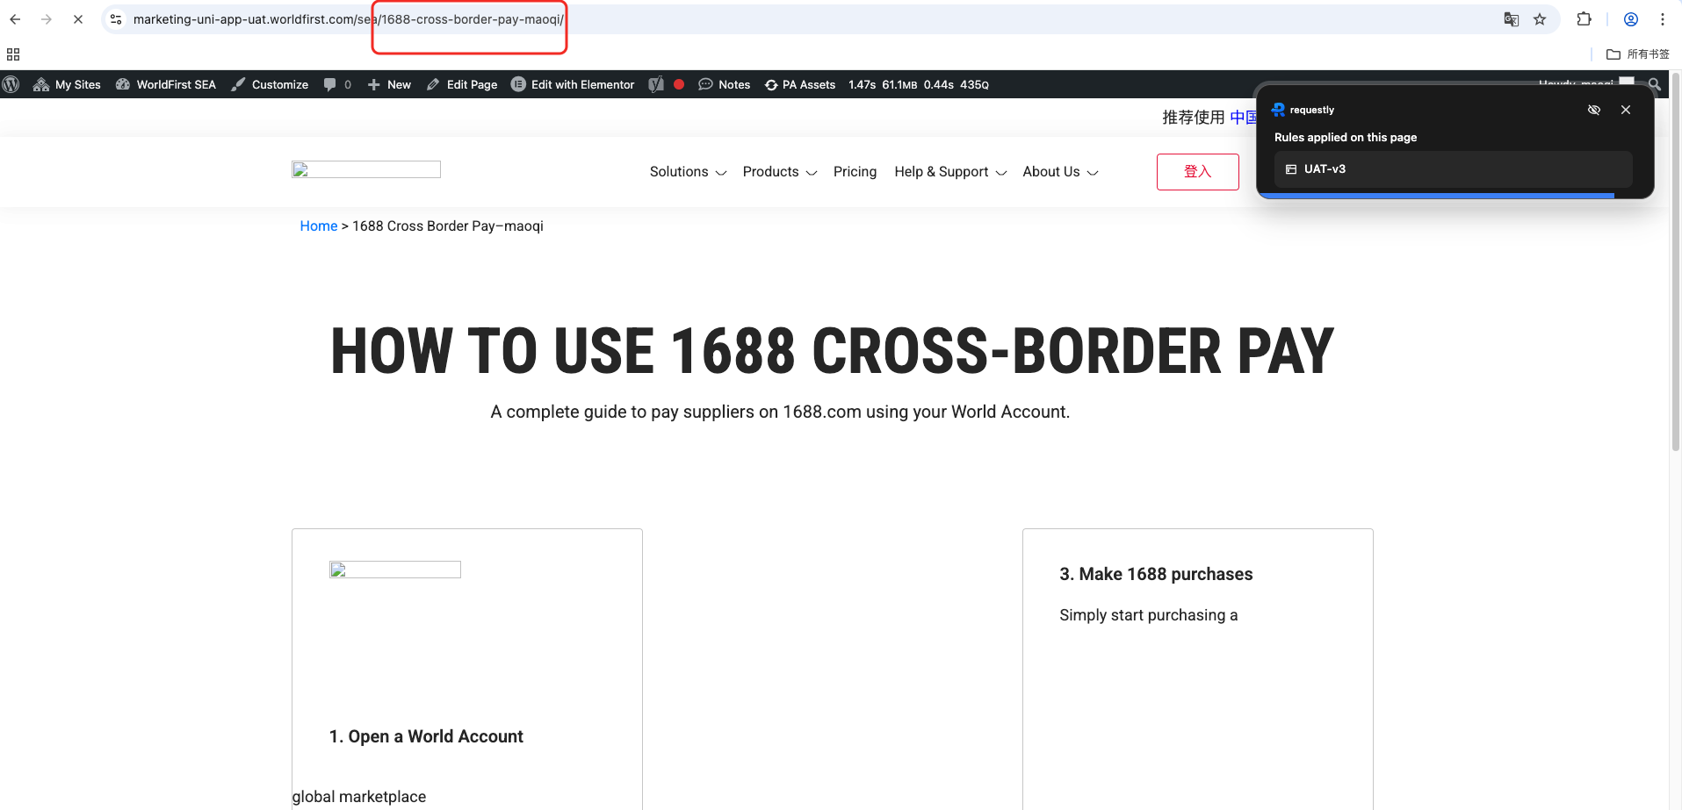Expand the Products dropdown menu
The image size is (1682, 810).
point(779,172)
